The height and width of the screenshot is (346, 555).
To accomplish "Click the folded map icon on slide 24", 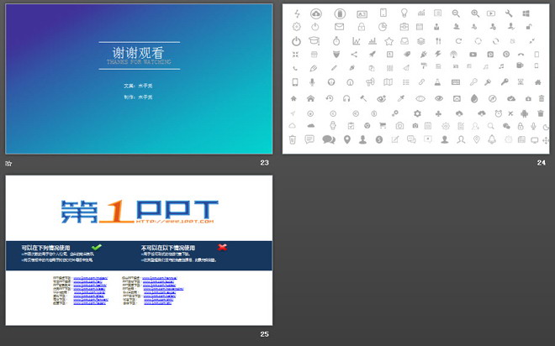I will 388,82.
